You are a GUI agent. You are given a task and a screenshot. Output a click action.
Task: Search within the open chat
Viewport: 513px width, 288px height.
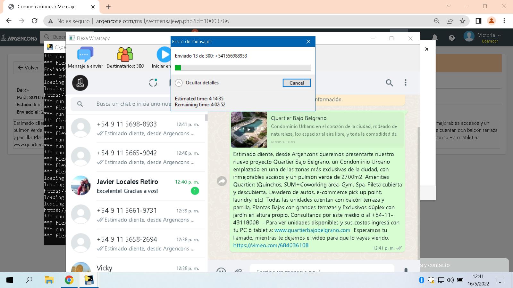389,83
